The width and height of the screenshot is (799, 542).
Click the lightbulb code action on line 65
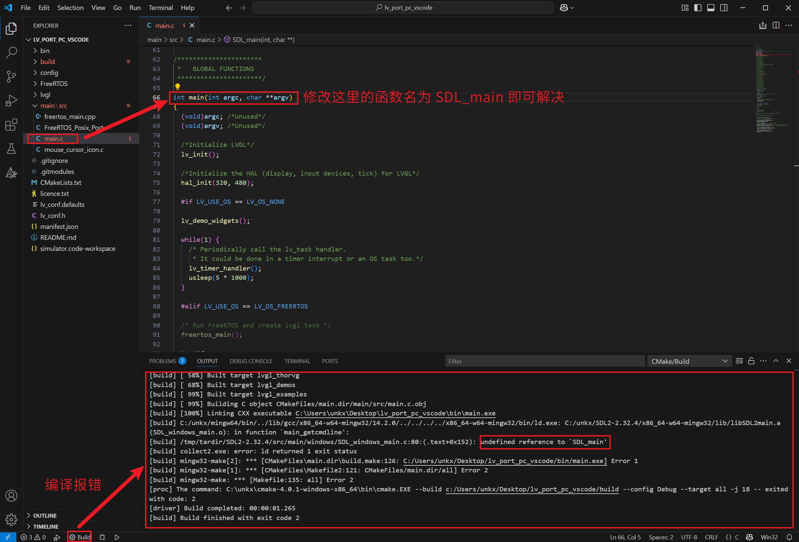point(177,87)
